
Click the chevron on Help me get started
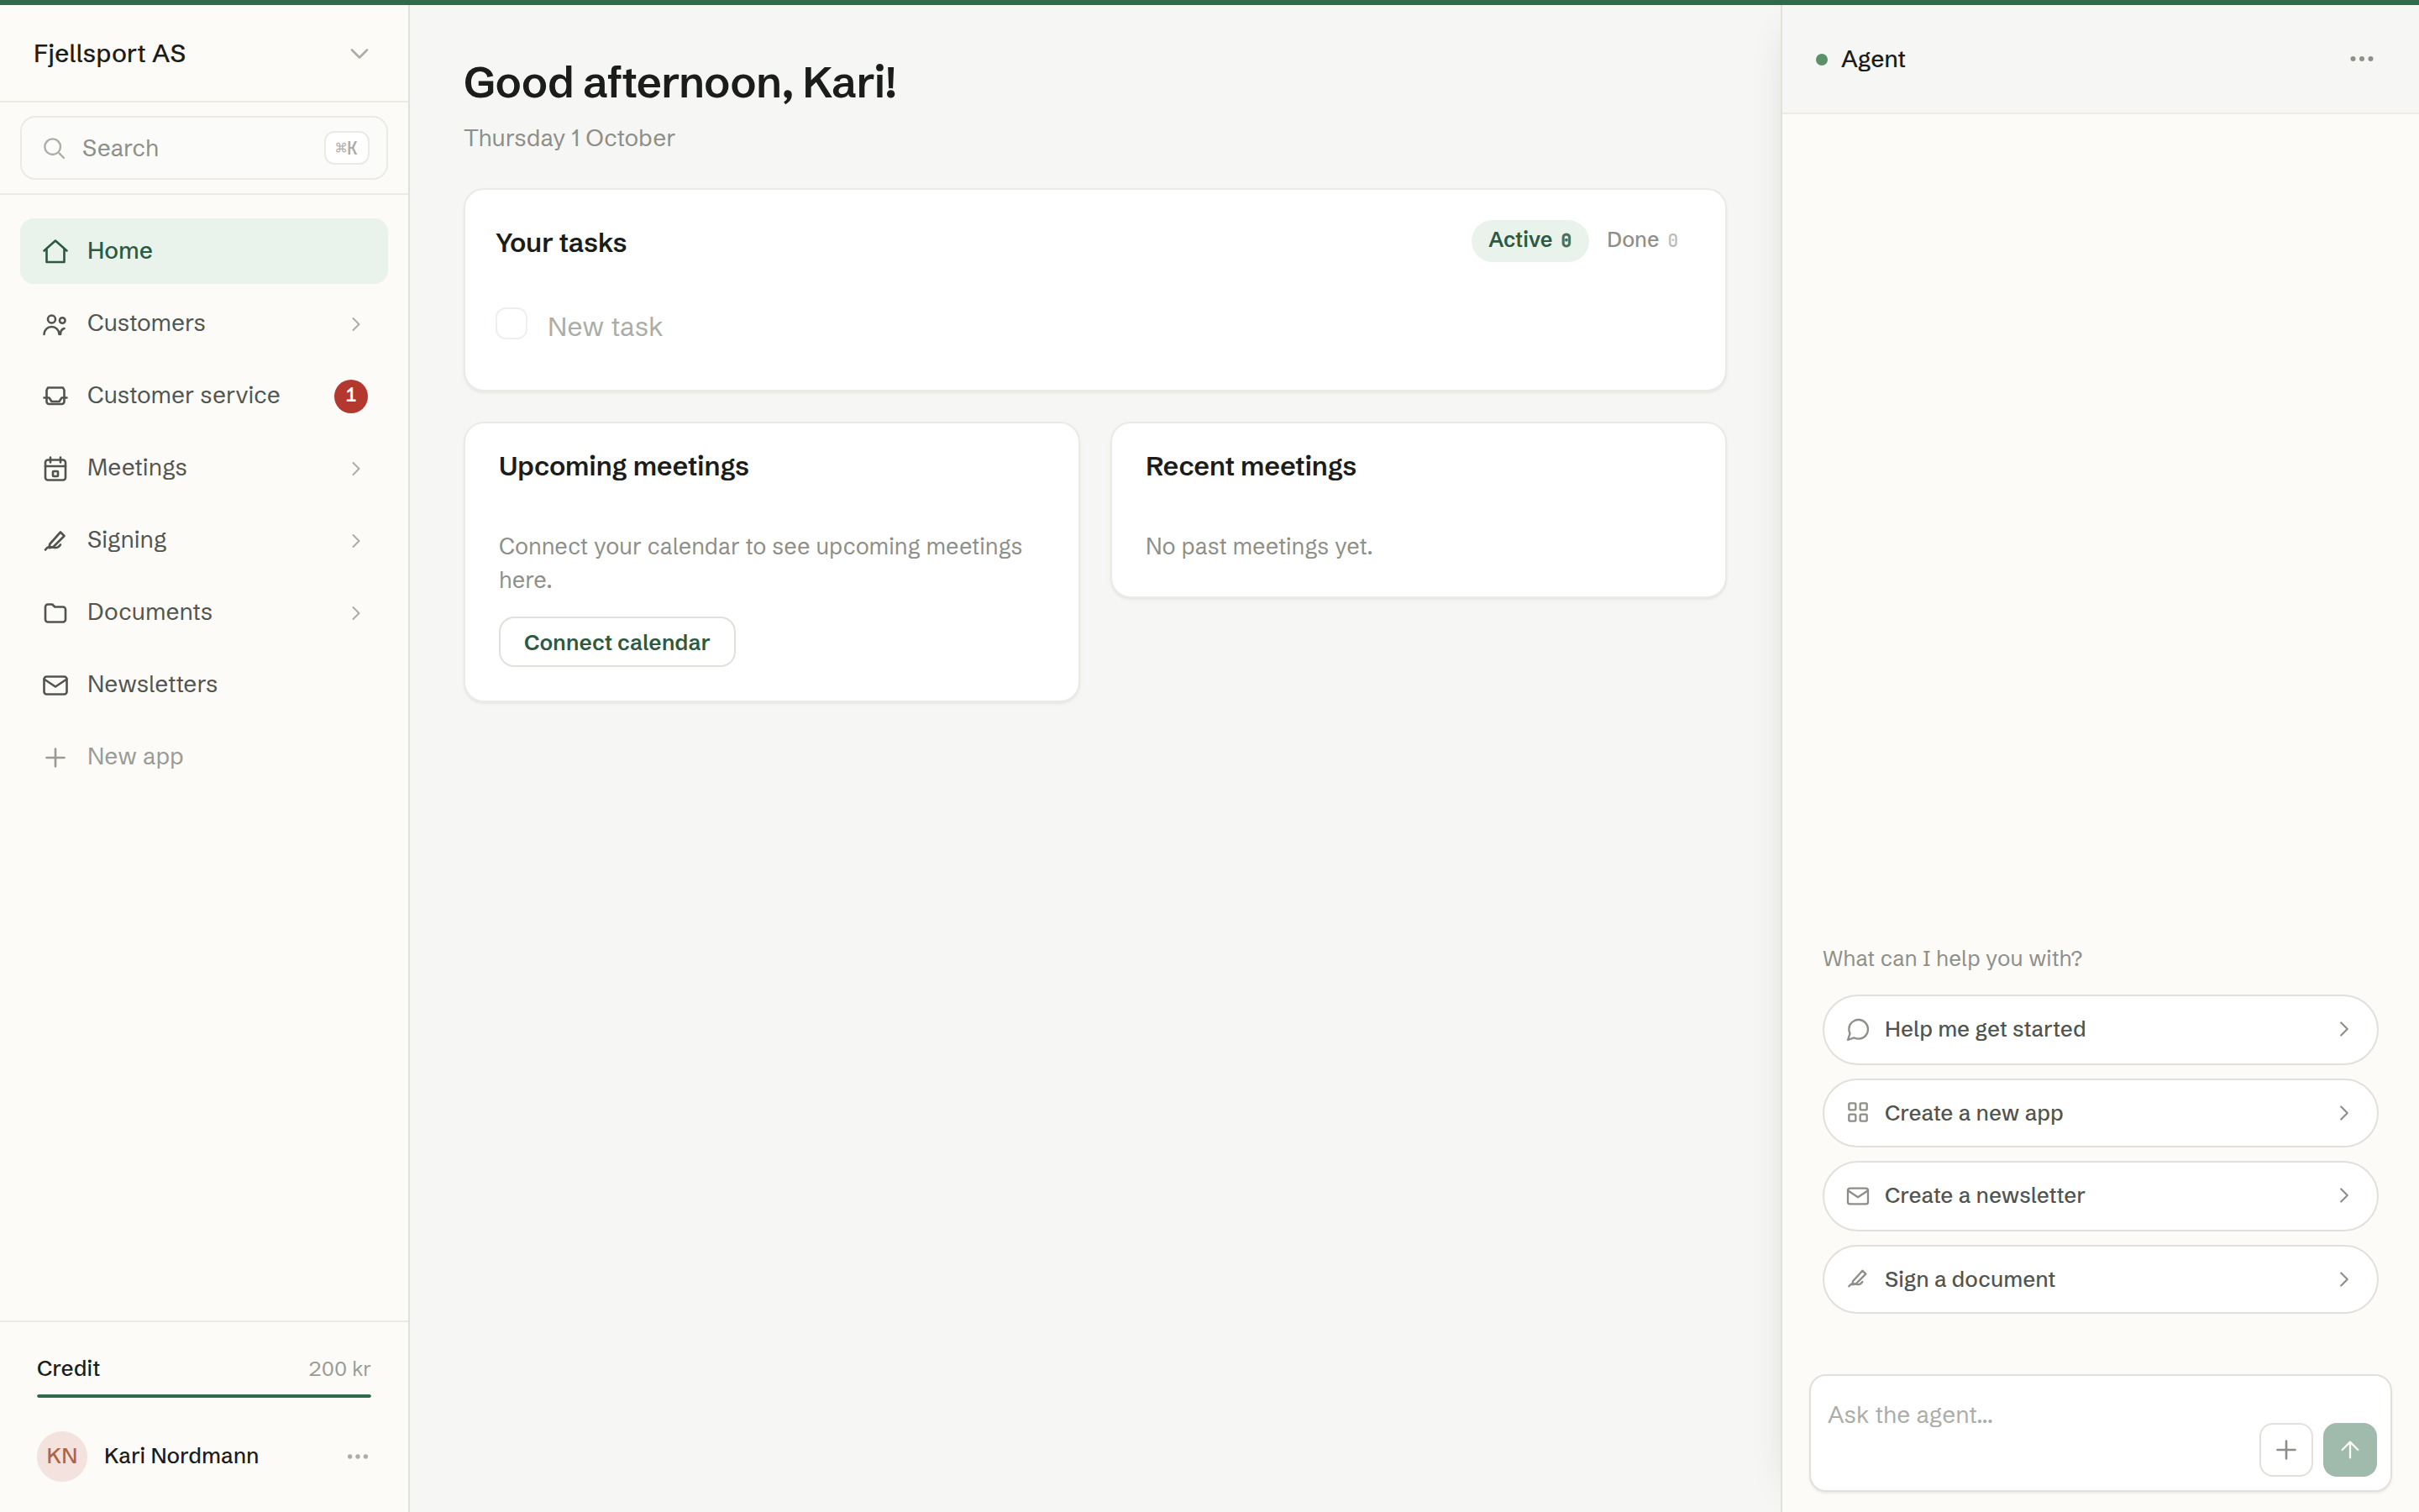2343,1029
